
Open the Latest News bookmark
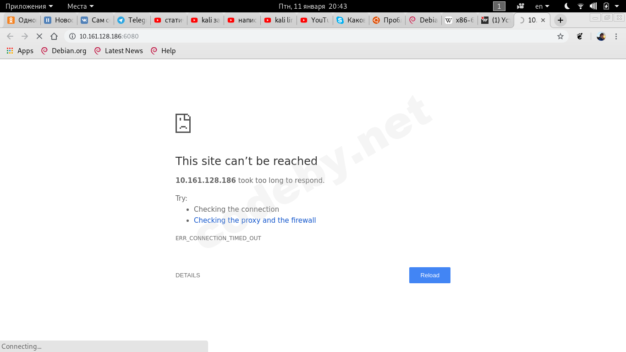pos(118,51)
